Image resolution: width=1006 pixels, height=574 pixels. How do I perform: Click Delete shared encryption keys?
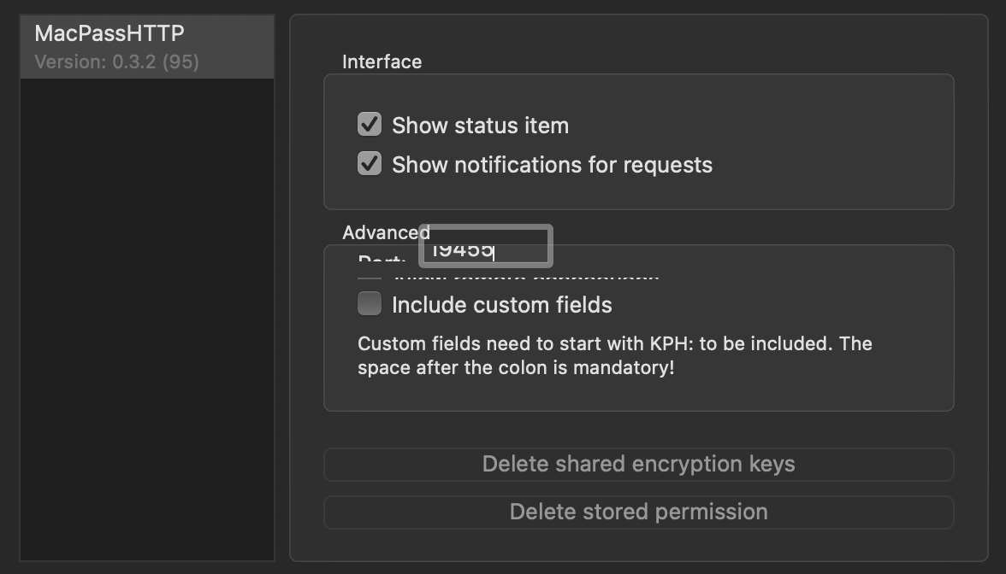(x=638, y=464)
